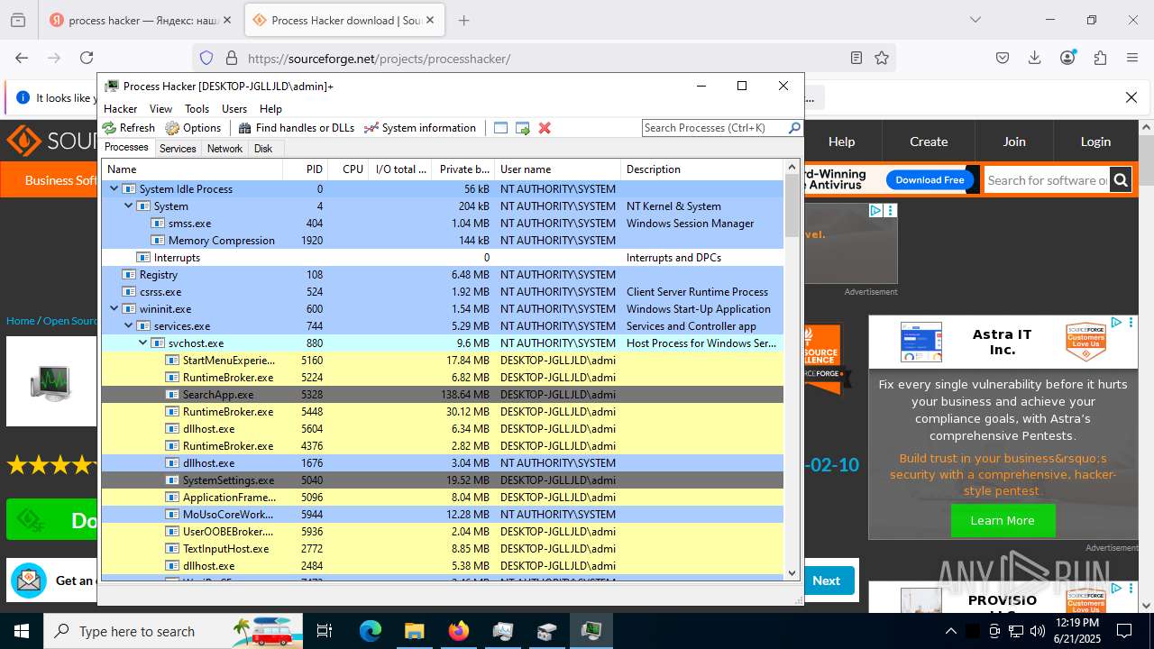Viewport: 1154px width, 649px height.
Task: Select the TextInputHost.exe process row
Action: coord(443,549)
